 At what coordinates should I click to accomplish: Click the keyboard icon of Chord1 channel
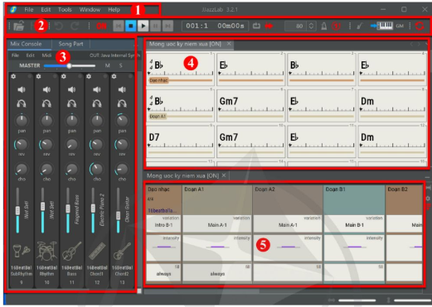97,252
